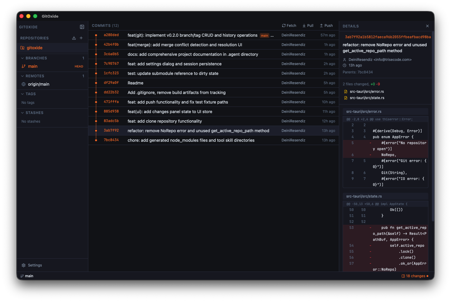Click the repository folder icon beside gitoxide
The image size is (451, 302).
[22, 48]
